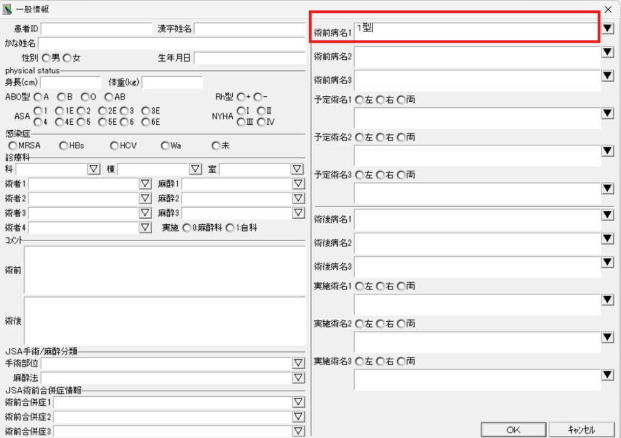
Task: Click the 一般情報 title bar app icon
Action: (8, 9)
